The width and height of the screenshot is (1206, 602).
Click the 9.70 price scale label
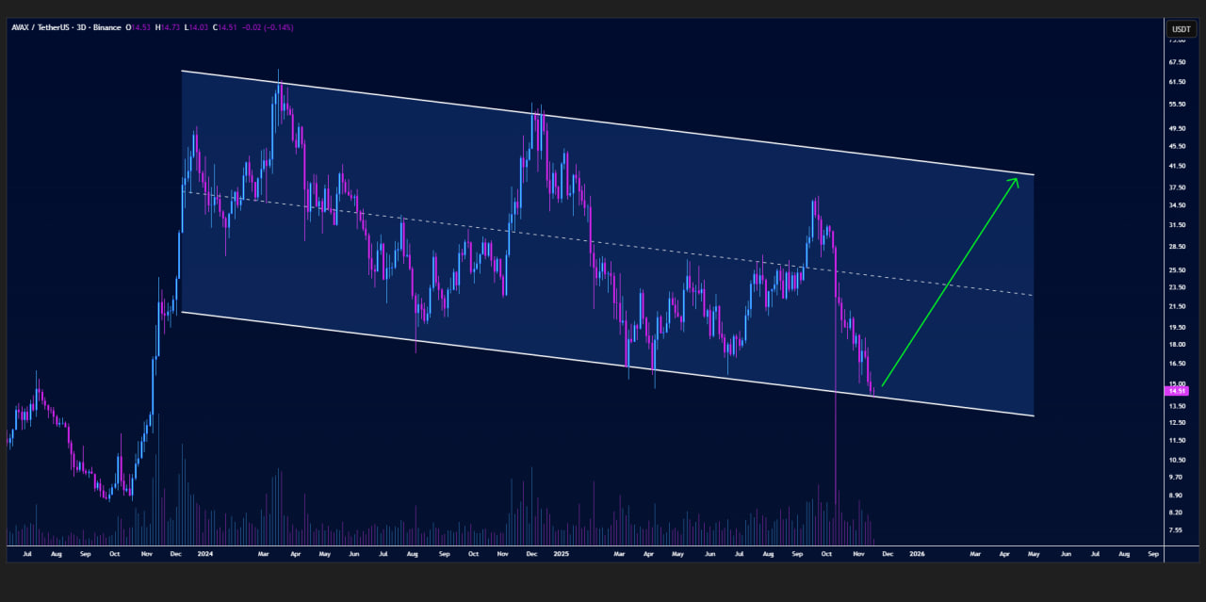point(1176,478)
